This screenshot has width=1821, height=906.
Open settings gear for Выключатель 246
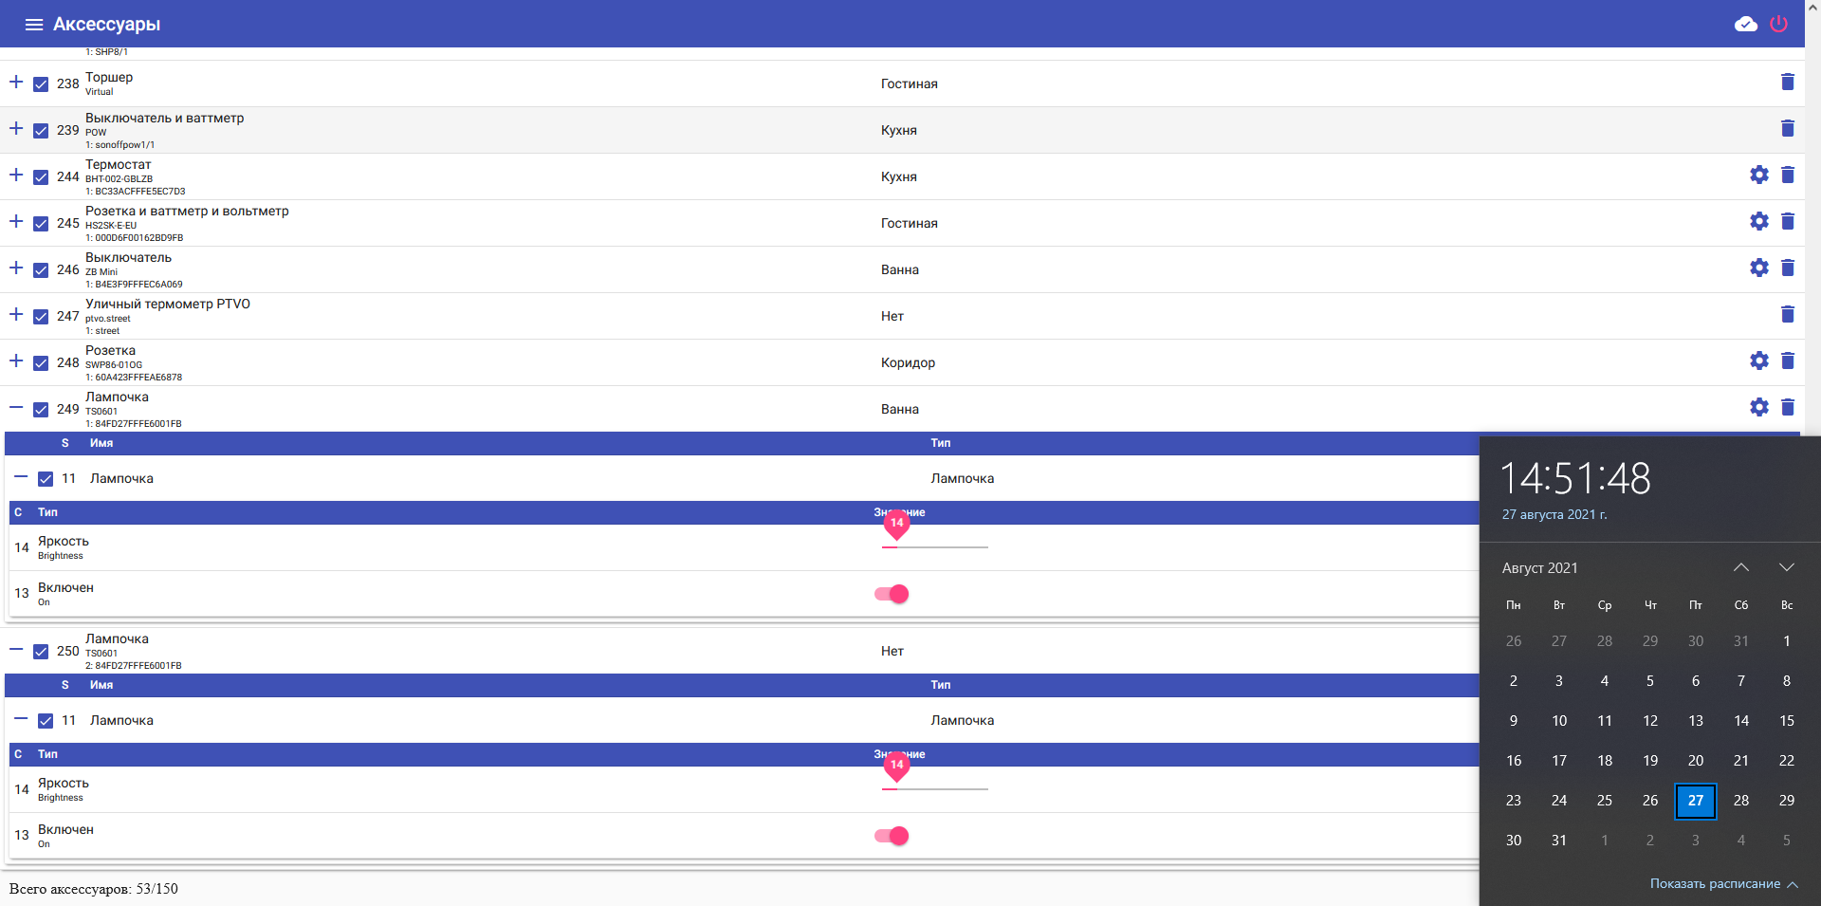[x=1759, y=268]
